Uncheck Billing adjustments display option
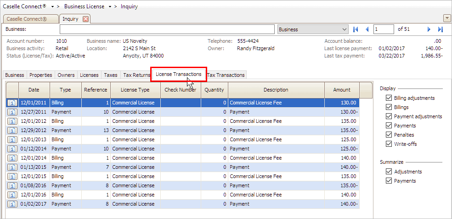This screenshot has width=452, height=219. [x=389, y=98]
